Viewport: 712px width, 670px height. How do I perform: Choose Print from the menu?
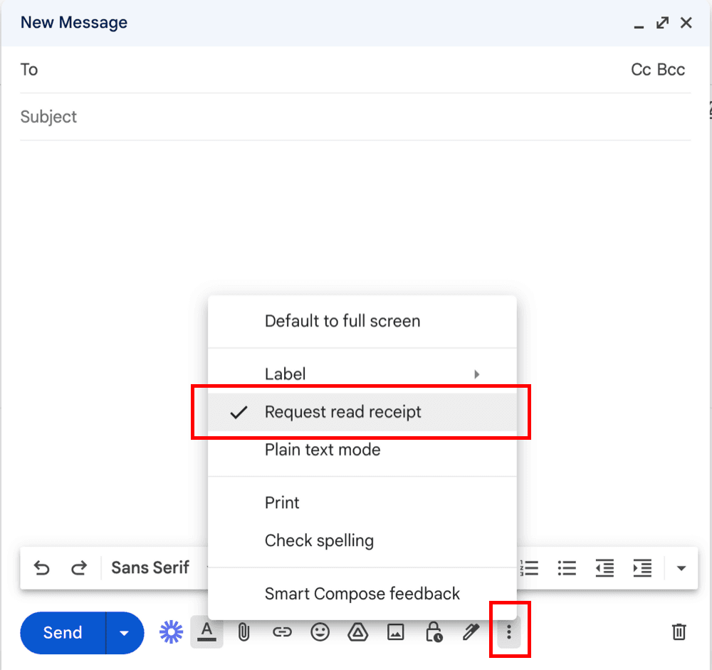[x=282, y=502]
